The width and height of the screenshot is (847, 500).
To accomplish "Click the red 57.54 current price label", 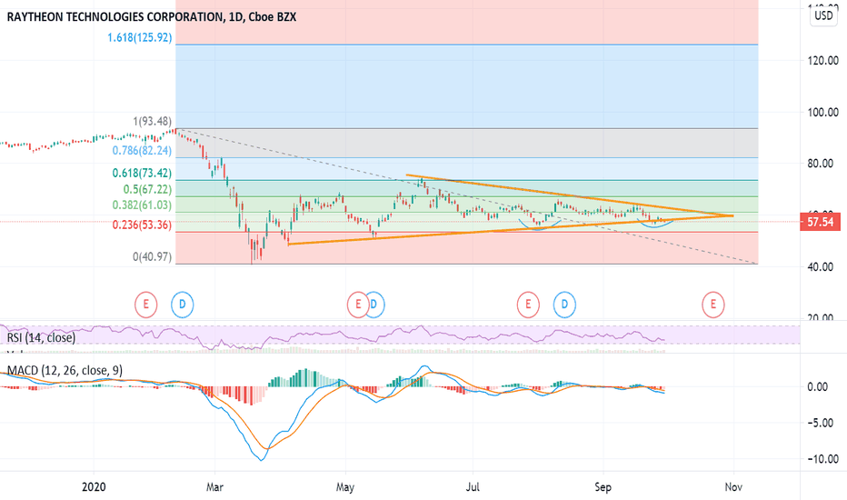I will tap(820, 222).
